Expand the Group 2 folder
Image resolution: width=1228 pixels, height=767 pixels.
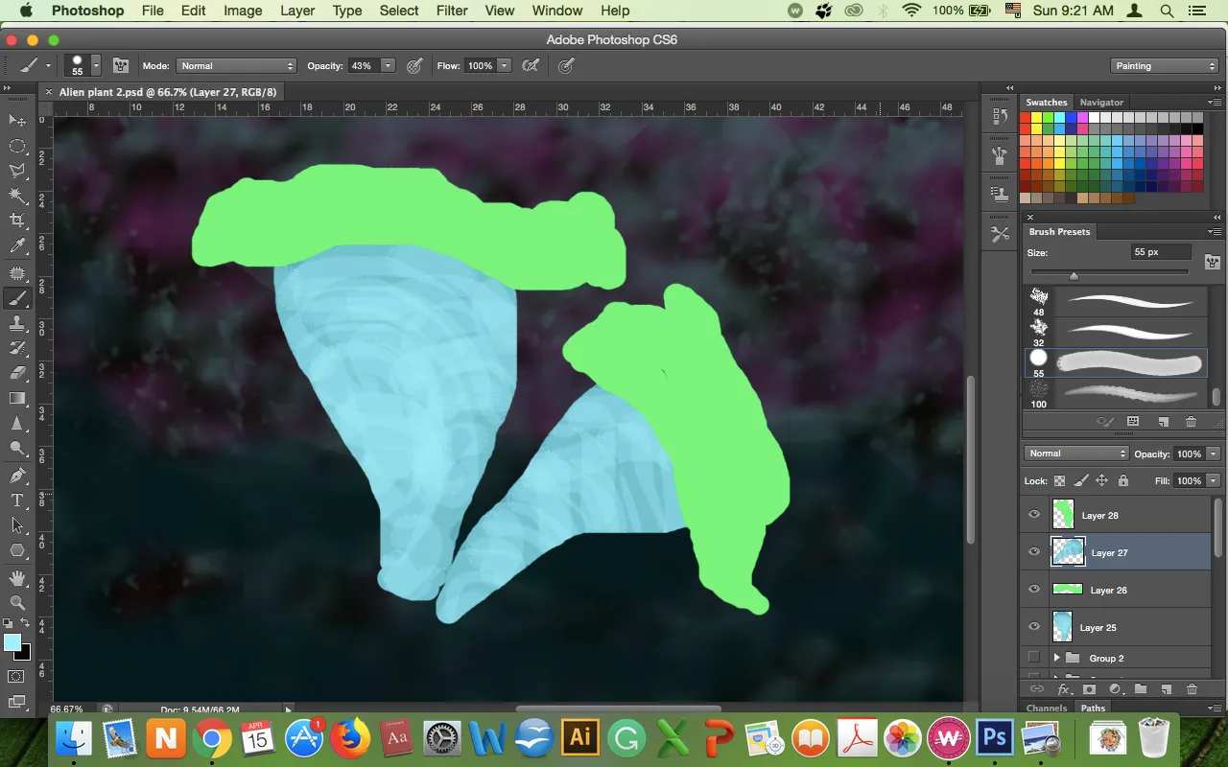point(1056,658)
